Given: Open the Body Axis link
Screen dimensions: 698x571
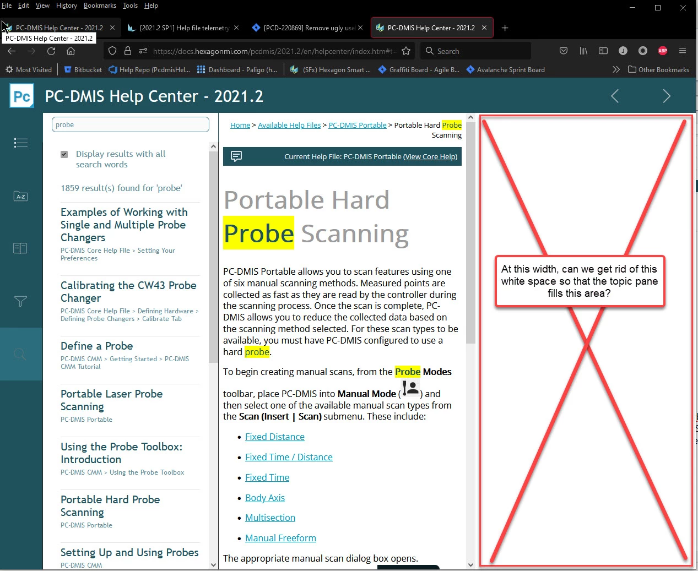Looking at the screenshot, I should click(x=265, y=498).
